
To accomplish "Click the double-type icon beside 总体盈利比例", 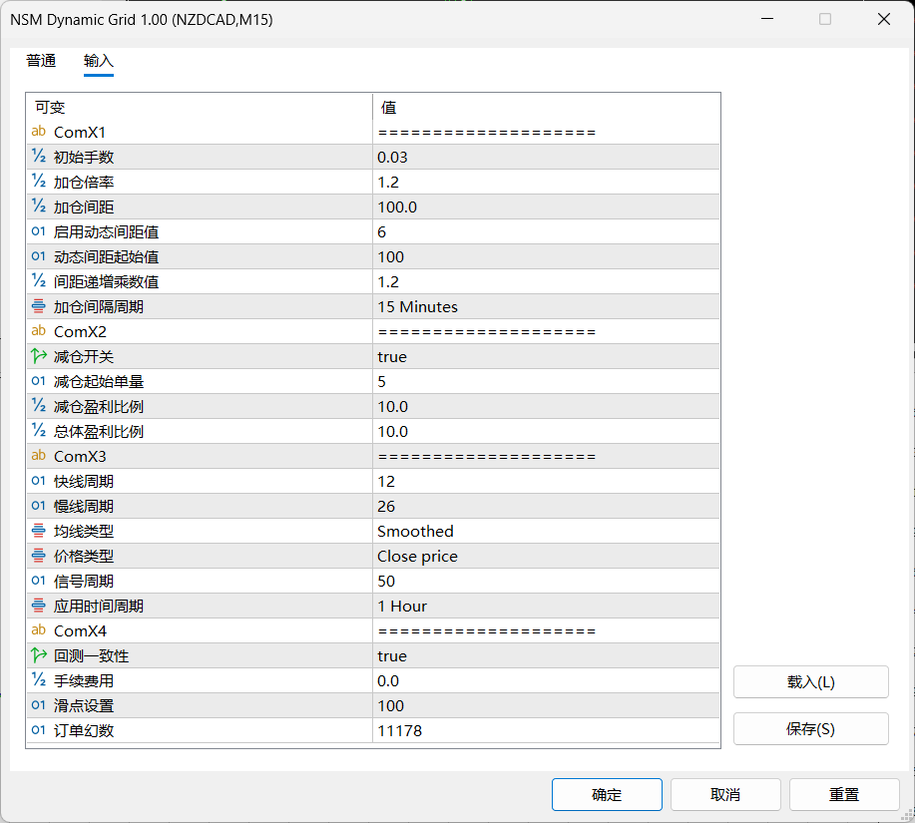I will pyautogui.click(x=39, y=431).
